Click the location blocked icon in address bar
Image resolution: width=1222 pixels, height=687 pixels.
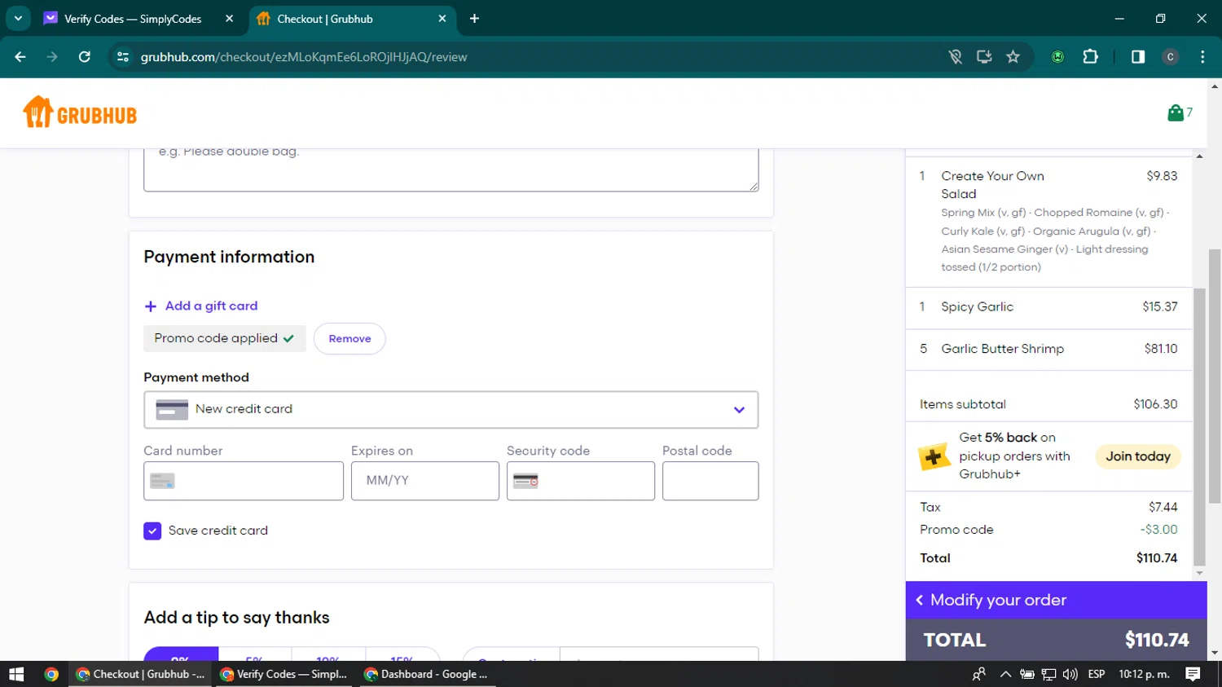[x=956, y=57]
